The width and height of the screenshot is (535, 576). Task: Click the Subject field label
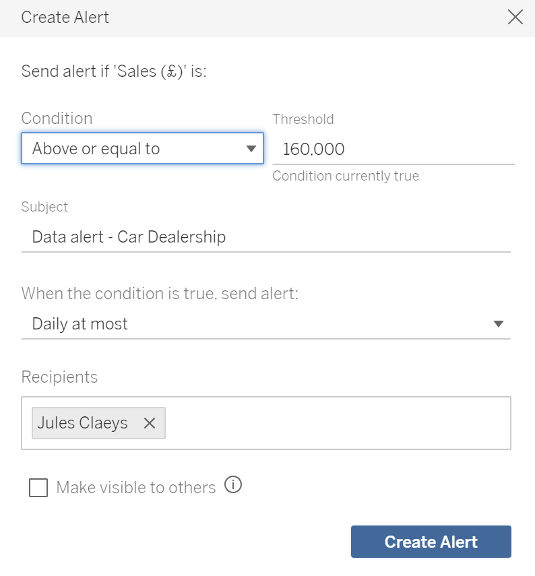(44, 207)
